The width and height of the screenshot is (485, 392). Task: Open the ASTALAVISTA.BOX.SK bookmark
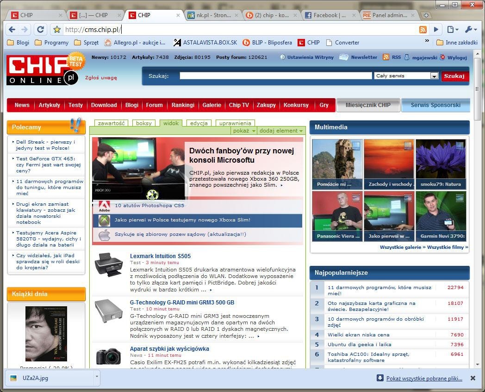tap(205, 43)
